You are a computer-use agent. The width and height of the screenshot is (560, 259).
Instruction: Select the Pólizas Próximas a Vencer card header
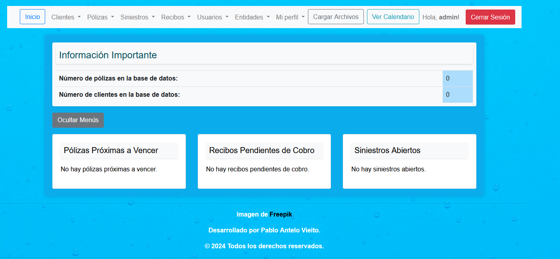tap(111, 150)
